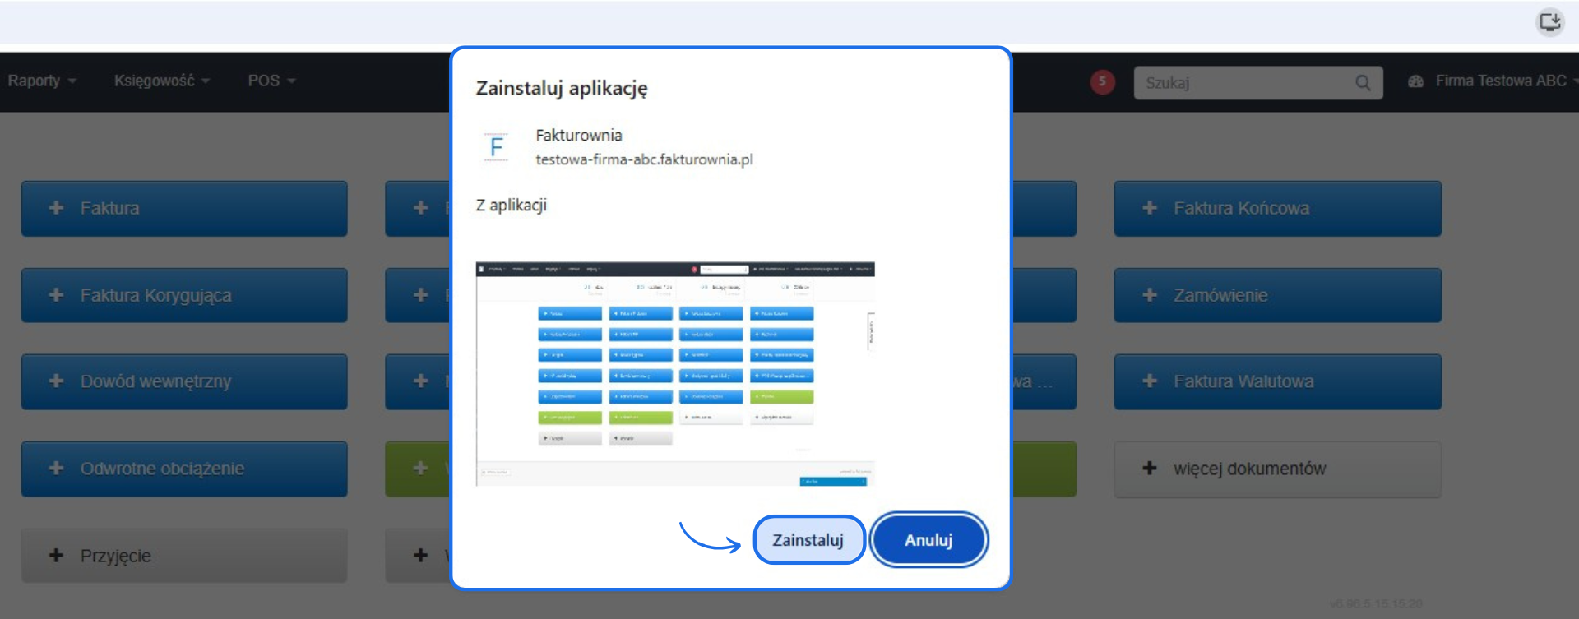The width and height of the screenshot is (1579, 619).
Task: Open the Księgowość menu
Action: [x=162, y=81]
